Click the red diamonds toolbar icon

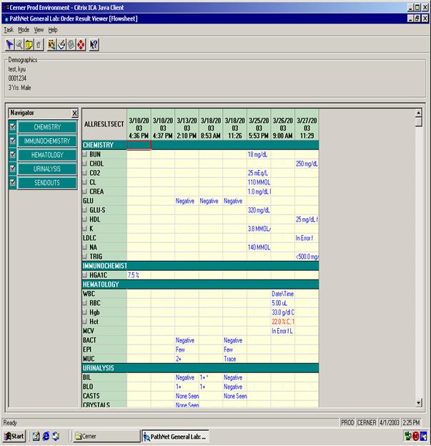[81, 44]
